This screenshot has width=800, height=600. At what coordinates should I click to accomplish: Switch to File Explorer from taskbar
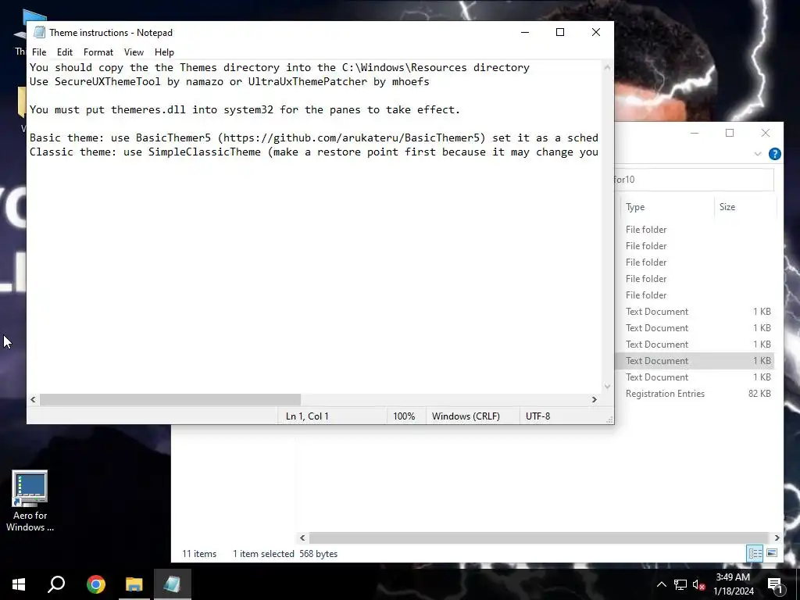(134, 584)
